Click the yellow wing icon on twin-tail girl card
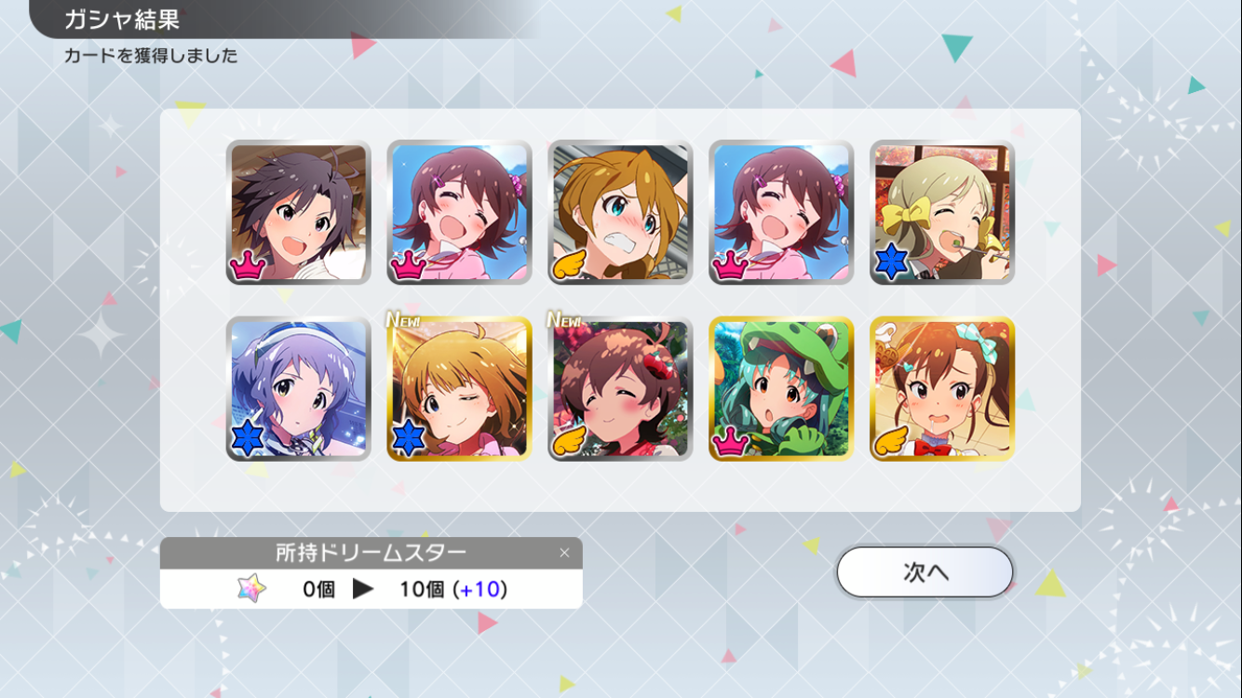Viewport: 1242px width, 698px height. point(892,441)
